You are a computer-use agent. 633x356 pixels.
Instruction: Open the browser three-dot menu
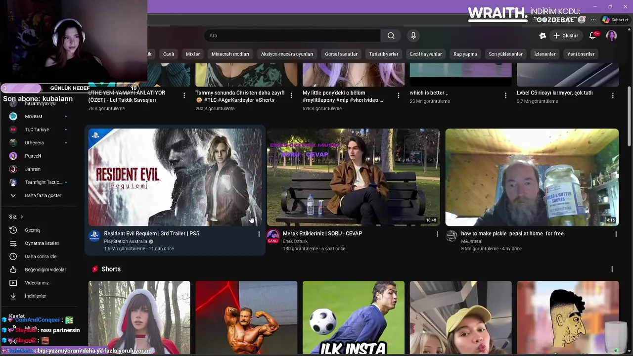tap(593, 20)
